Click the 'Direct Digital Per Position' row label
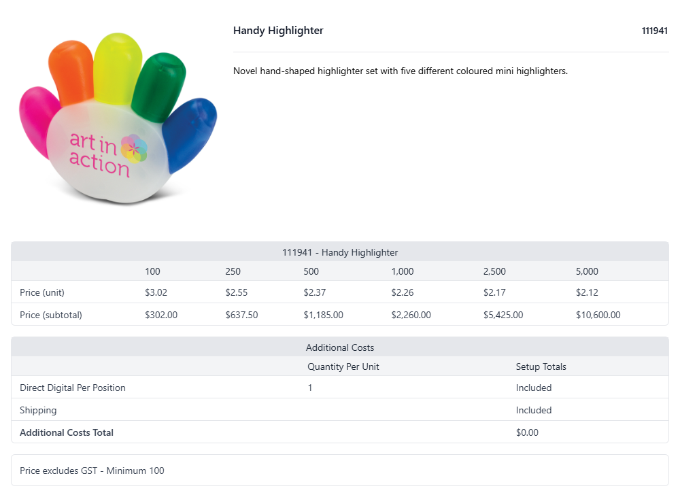The height and width of the screenshot is (497, 680). coord(73,388)
